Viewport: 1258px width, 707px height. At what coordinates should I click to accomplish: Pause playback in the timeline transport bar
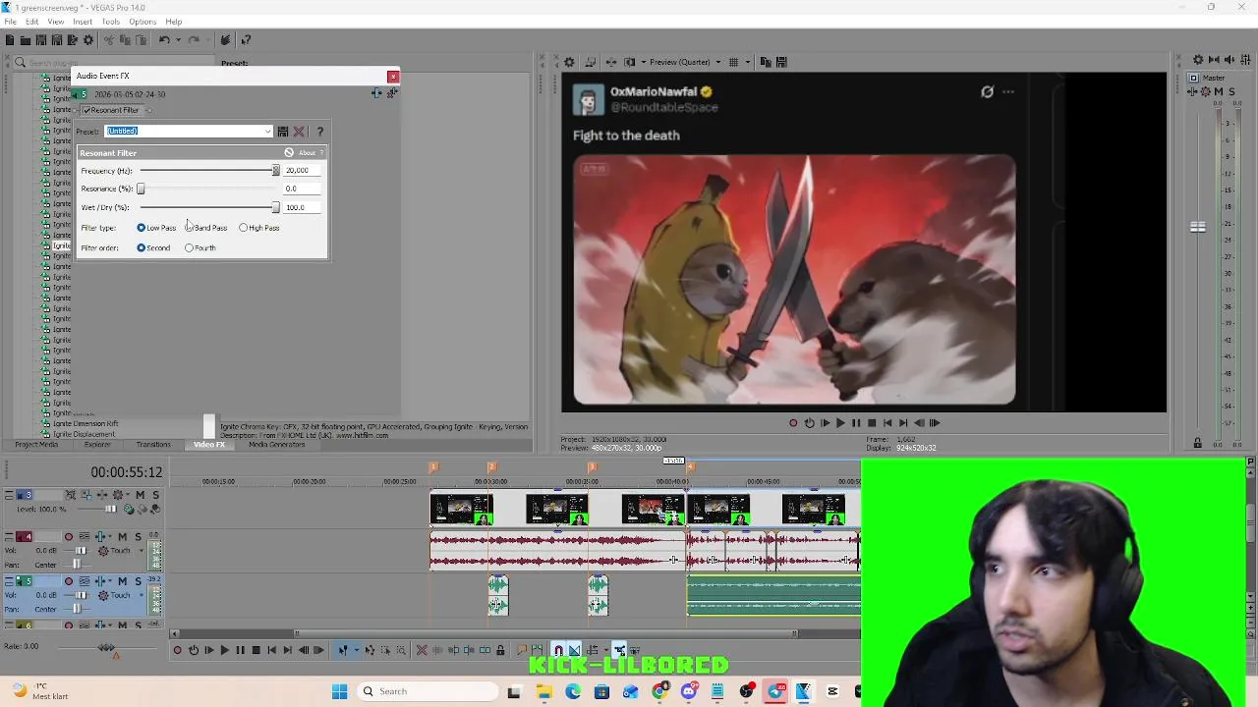(240, 650)
